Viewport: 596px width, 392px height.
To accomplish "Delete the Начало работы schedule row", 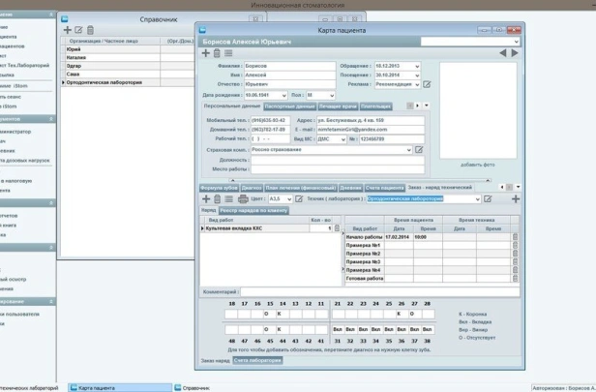I will coord(515,237).
